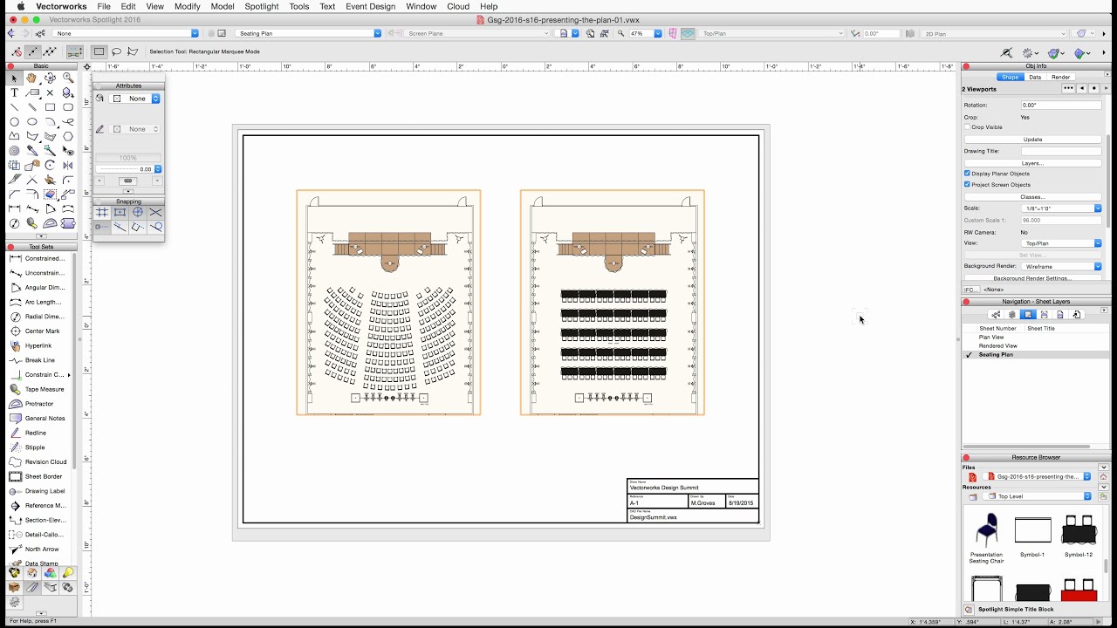Uncheck Display Planar Objects

968,174
